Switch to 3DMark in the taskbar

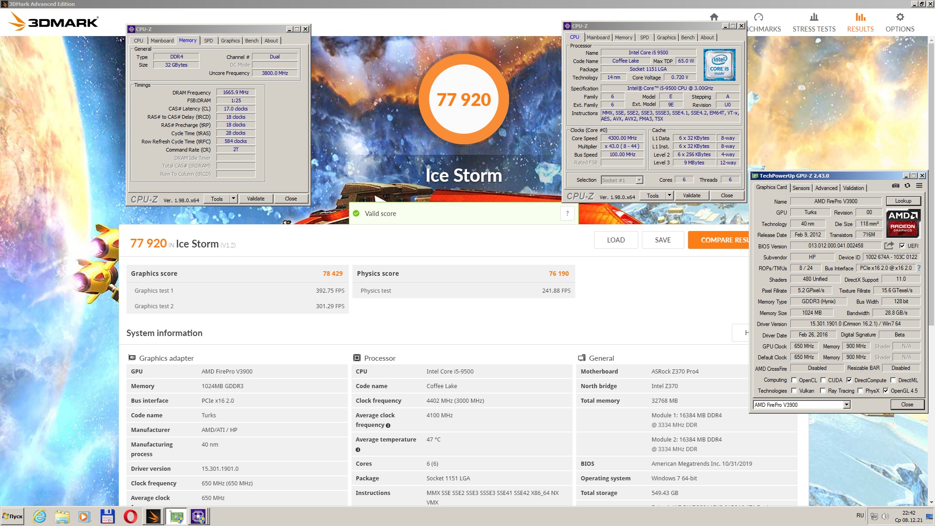click(x=153, y=516)
